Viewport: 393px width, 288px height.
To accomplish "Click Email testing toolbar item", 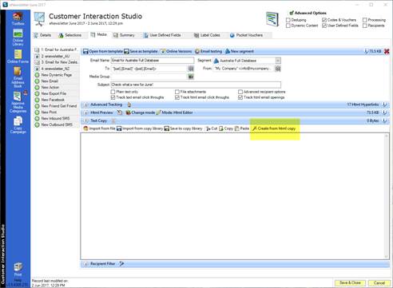I will coord(208,51).
